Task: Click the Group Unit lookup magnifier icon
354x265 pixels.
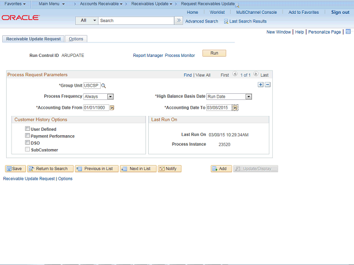Action: [x=103, y=86]
